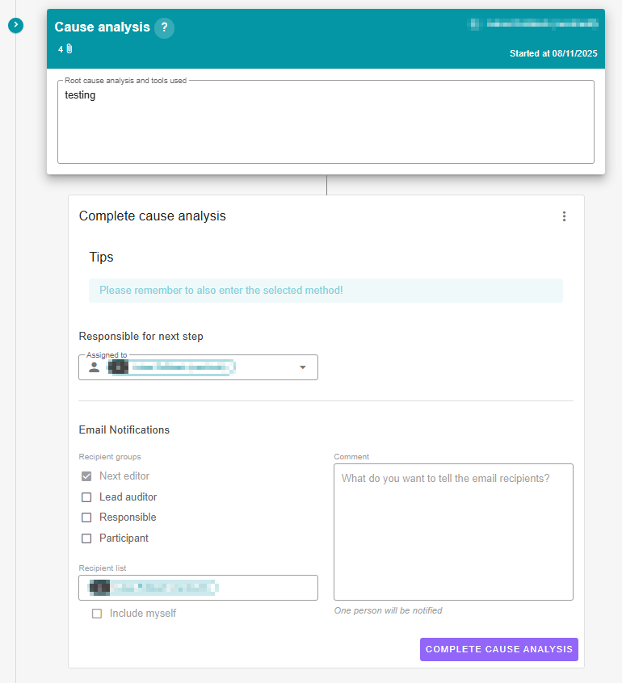
Task: Enable the Include myself checkbox
Action: [x=97, y=614]
